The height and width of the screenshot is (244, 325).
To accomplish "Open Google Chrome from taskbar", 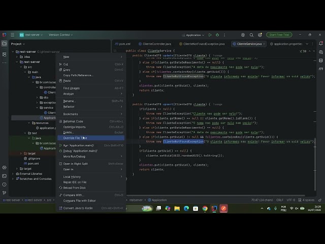I will coord(205,208).
